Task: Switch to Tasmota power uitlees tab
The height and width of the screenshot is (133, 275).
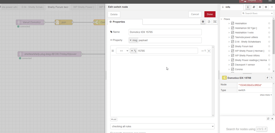Action: point(10,7)
